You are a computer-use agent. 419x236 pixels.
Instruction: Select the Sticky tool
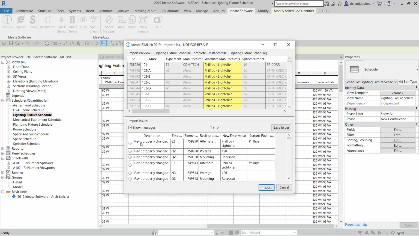coord(32,22)
